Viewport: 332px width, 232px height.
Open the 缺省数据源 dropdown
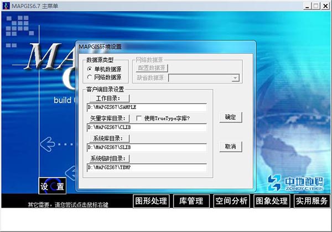pyautogui.click(x=235, y=78)
